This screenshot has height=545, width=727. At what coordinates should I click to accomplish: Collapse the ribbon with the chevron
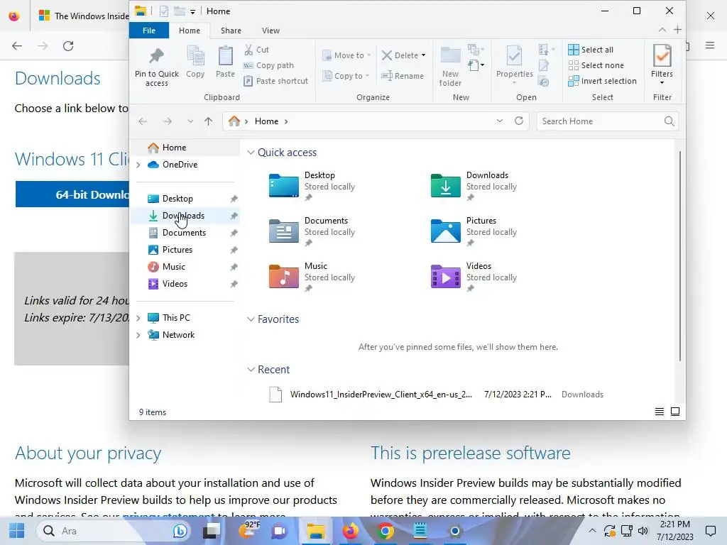(x=662, y=30)
